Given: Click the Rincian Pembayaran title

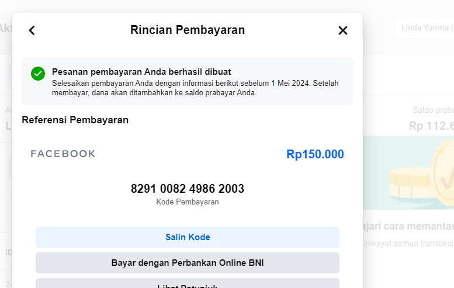Looking at the screenshot, I should (188, 30).
